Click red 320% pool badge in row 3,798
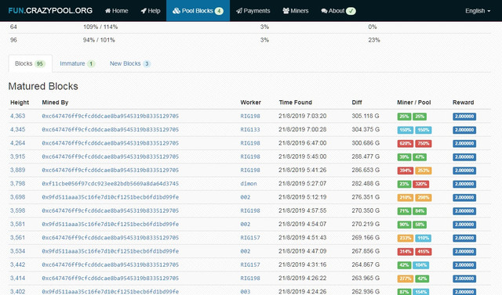This screenshot has height=295, width=502. (x=420, y=184)
